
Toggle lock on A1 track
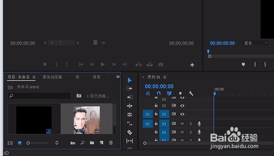(x=156, y=124)
